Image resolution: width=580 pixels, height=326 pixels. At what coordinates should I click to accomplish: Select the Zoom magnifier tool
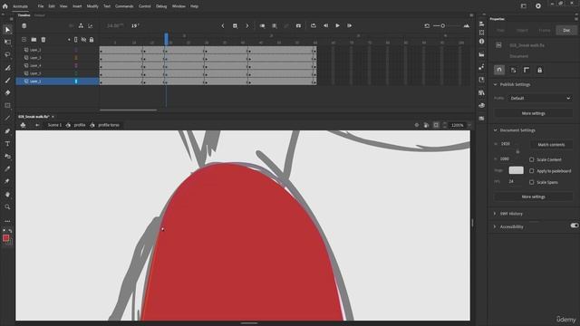[7, 207]
